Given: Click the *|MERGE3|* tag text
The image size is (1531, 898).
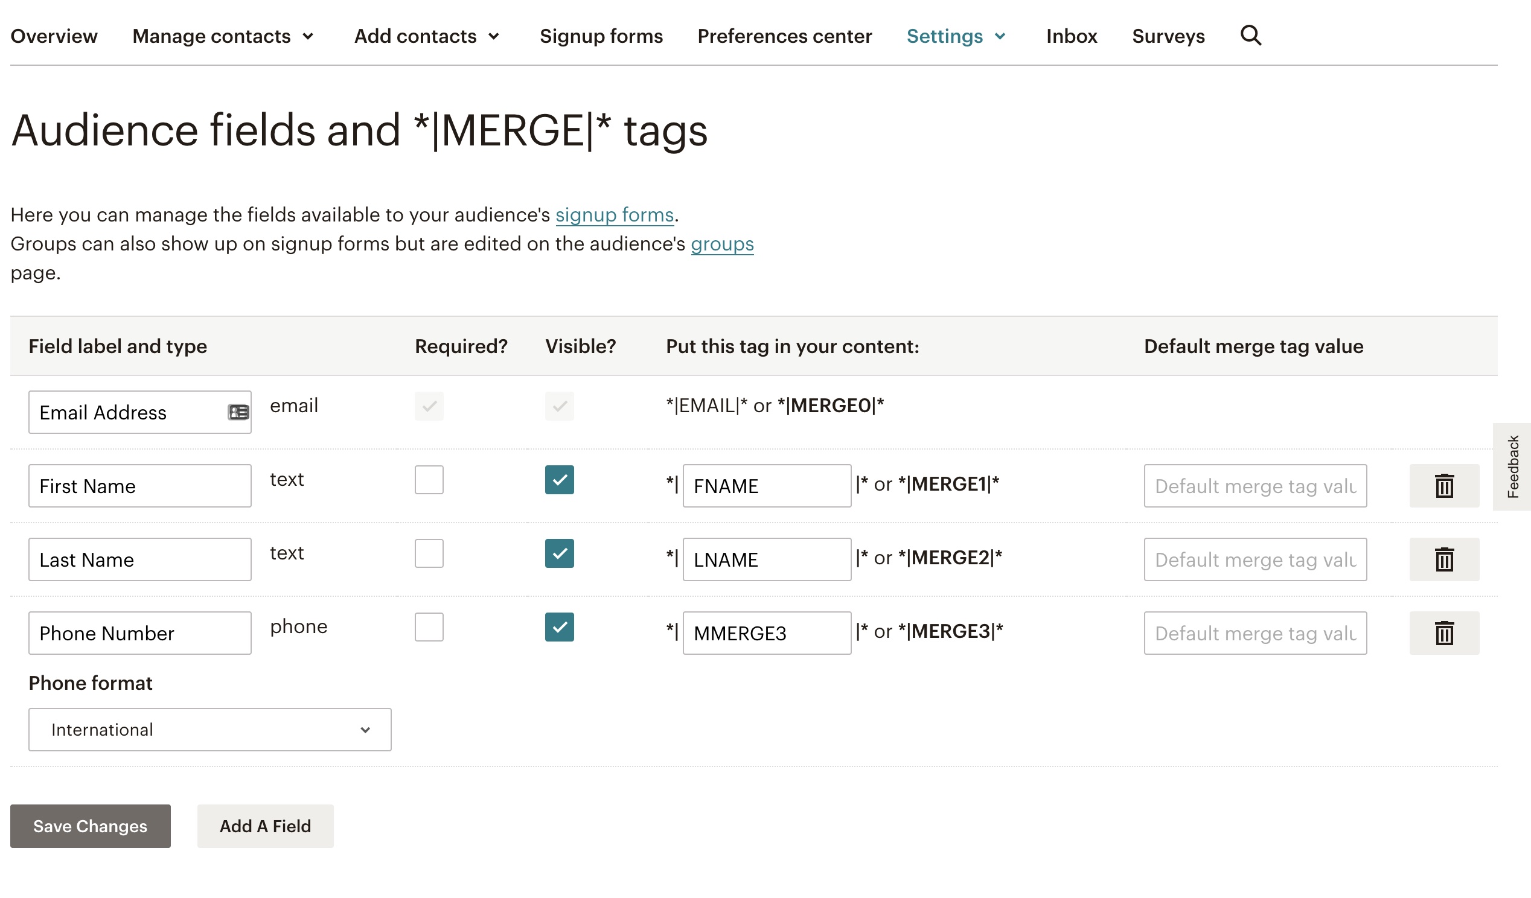Looking at the screenshot, I should 950,631.
